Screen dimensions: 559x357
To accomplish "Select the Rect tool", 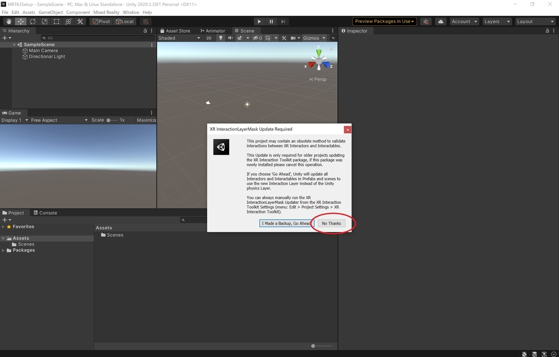I will tap(56, 21).
